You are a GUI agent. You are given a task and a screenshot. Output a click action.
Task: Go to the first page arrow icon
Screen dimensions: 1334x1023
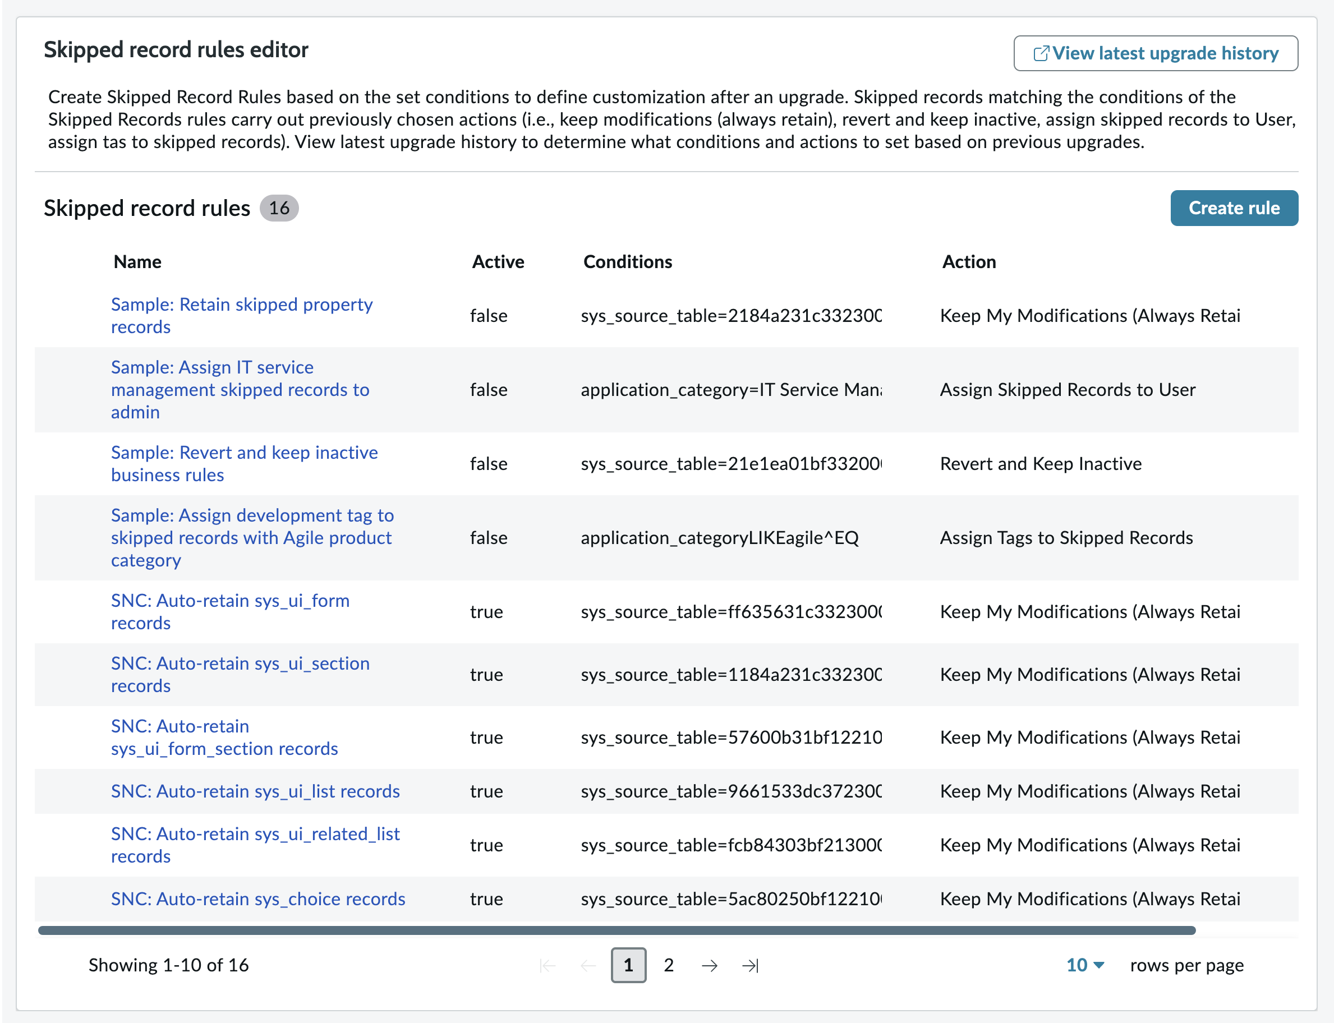tap(548, 965)
